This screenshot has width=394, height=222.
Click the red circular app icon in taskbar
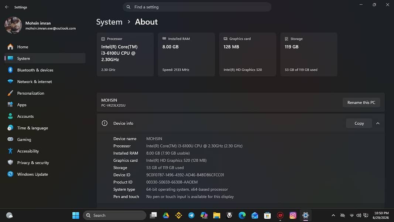(280, 215)
